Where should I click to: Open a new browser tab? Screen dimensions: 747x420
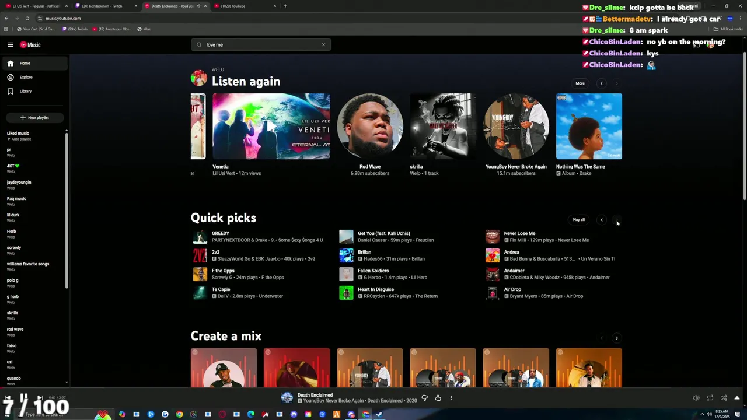[285, 6]
